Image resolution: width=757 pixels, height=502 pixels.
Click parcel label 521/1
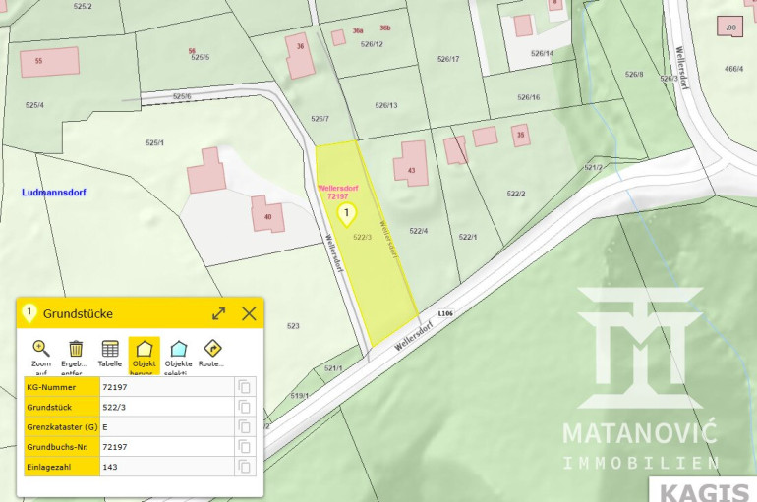(333, 368)
